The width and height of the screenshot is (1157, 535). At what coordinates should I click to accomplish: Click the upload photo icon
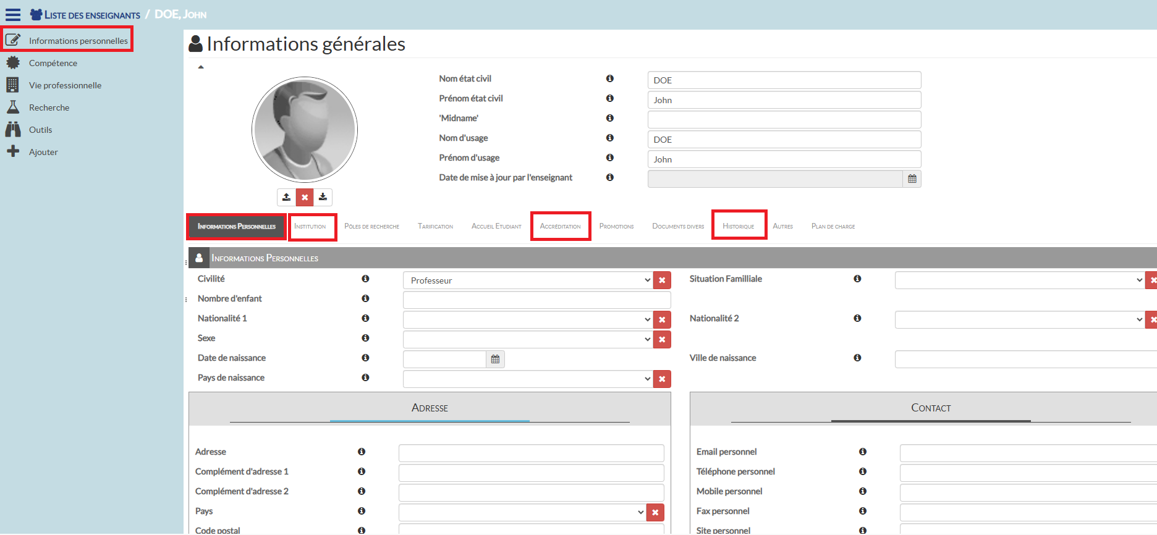pyautogui.click(x=286, y=197)
